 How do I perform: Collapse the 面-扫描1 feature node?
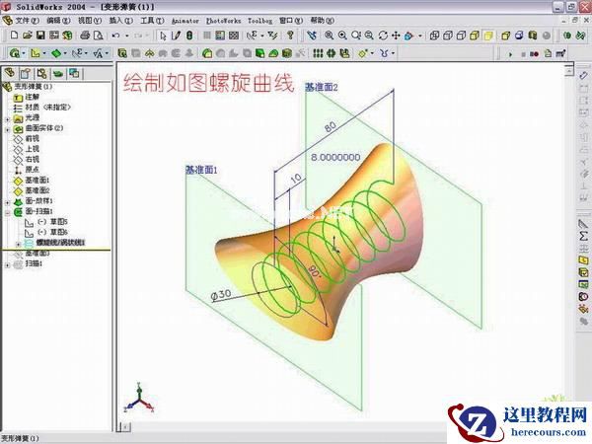coord(7,212)
